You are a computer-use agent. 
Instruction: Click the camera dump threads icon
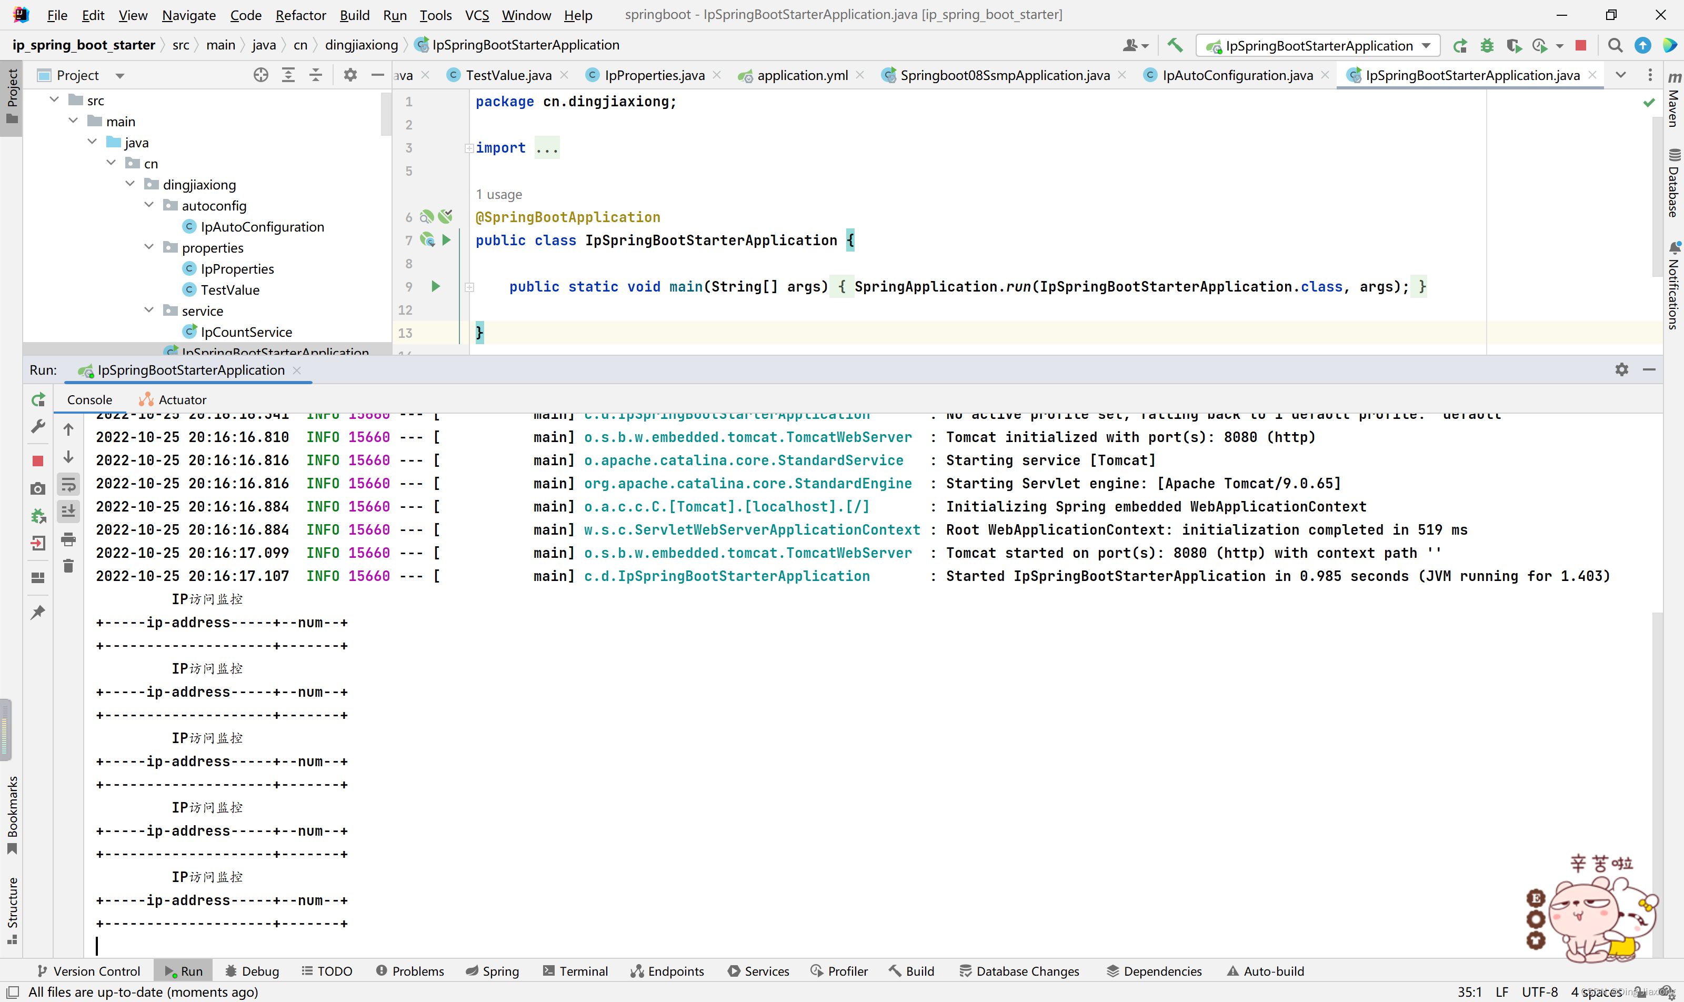coord(38,488)
